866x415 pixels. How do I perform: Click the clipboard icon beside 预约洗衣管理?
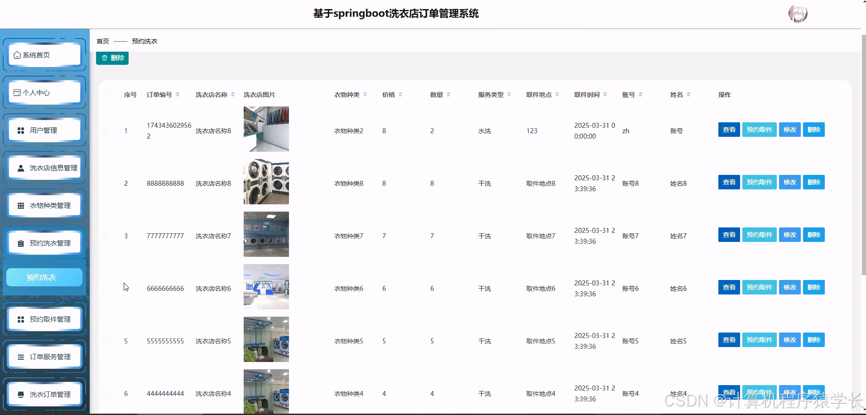coord(21,243)
